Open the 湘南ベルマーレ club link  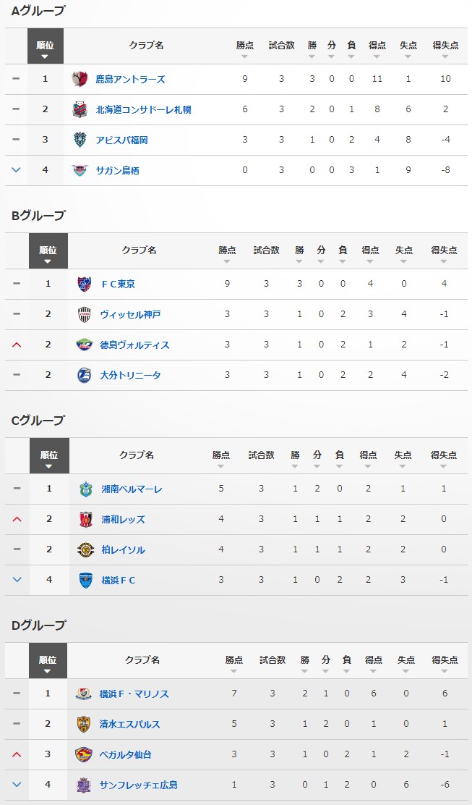[x=132, y=489]
